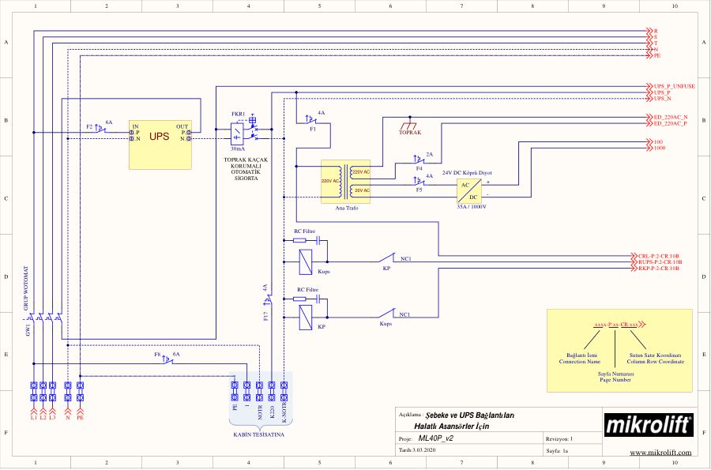Click the RUPS-P:2-CR:10B reference label
711x470 pixels.
660,262
